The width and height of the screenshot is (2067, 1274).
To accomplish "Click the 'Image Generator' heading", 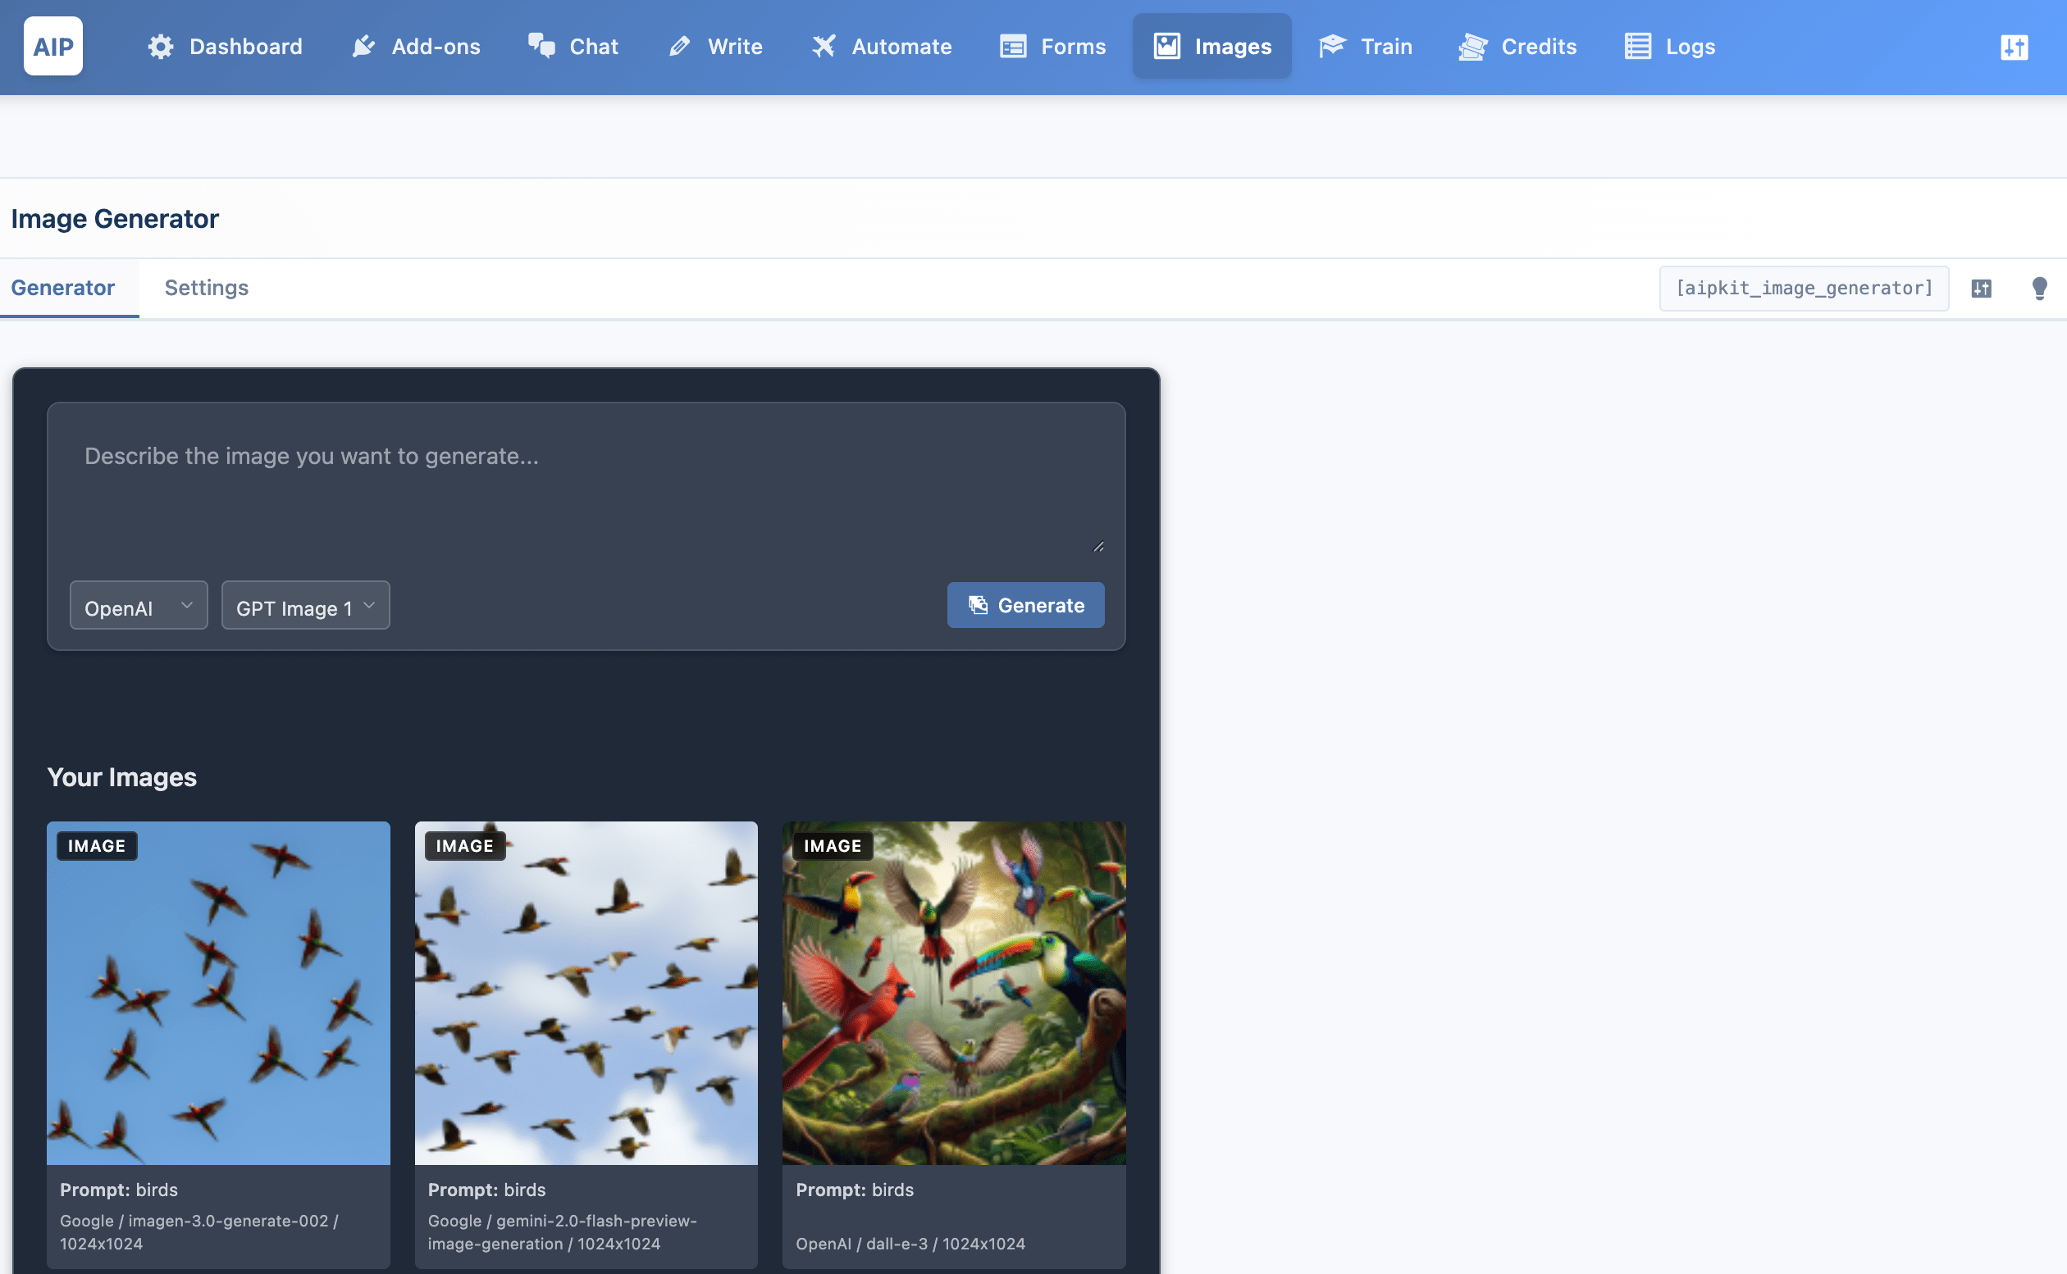I will click(x=115, y=218).
